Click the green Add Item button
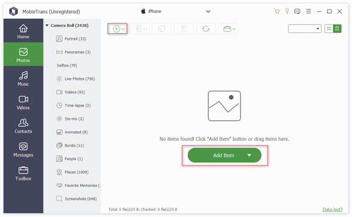352x217 pixels. coord(224,155)
